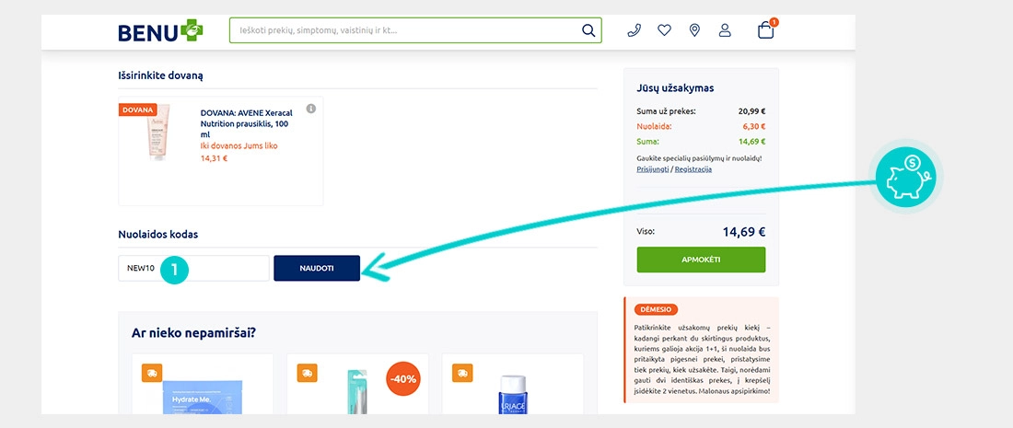
Task: Click the 6,30 € discount value
Action: point(754,126)
